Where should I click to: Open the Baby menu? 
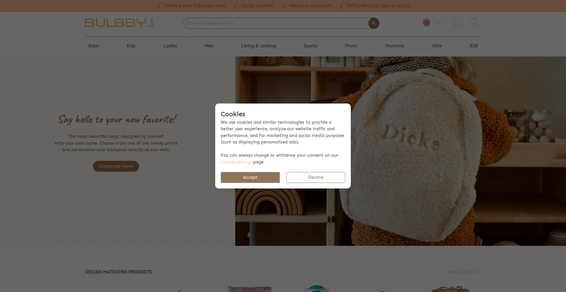point(93,46)
